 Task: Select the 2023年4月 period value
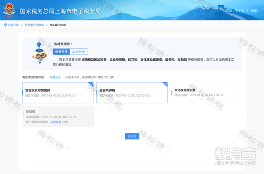79,52
